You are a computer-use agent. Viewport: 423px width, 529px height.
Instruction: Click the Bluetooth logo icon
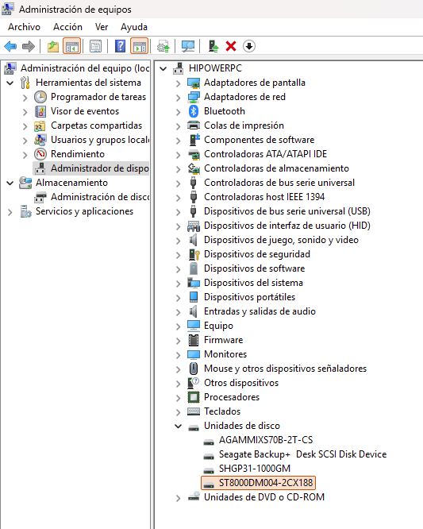pyautogui.click(x=193, y=111)
